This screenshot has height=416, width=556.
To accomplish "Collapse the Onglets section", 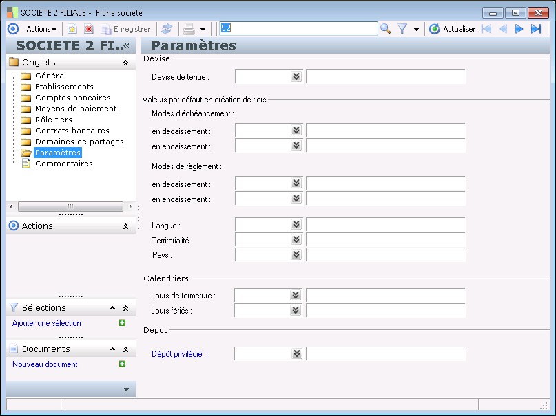I will (x=125, y=63).
